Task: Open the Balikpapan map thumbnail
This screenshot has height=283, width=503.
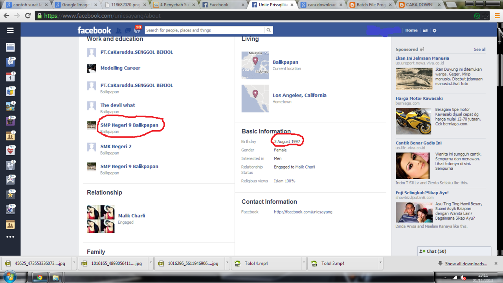Action: point(255,65)
